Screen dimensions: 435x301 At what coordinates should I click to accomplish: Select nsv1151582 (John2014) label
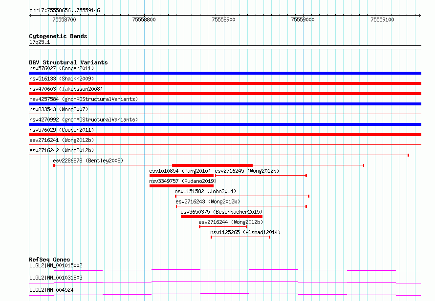(205, 191)
